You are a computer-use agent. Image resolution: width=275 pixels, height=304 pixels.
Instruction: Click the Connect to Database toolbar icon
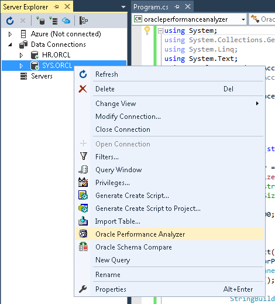(x=40, y=21)
